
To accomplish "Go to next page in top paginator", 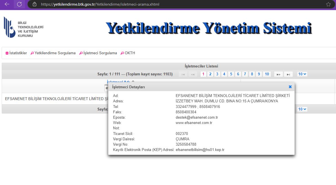I will (x=278, y=74).
